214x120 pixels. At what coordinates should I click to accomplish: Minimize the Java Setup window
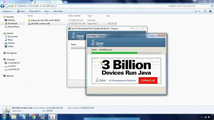click(151, 36)
